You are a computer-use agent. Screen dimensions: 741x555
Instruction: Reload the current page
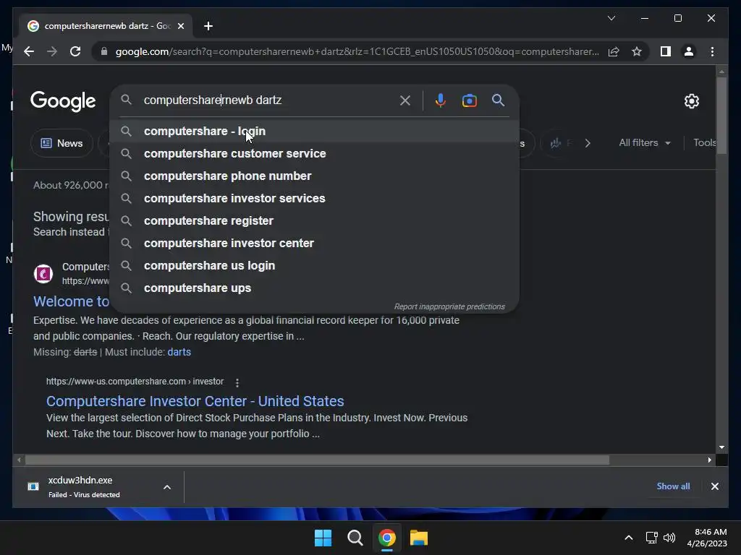[x=75, y=51]
